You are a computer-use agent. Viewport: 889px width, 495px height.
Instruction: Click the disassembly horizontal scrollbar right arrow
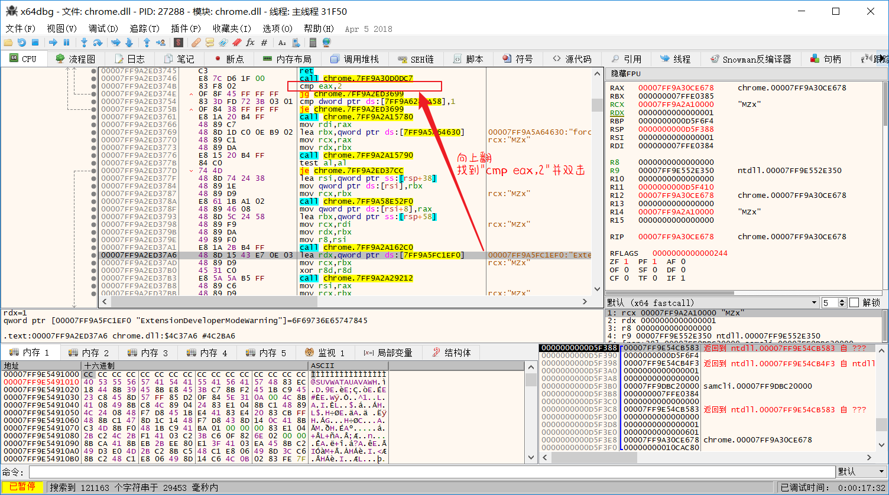pos(585,302)
